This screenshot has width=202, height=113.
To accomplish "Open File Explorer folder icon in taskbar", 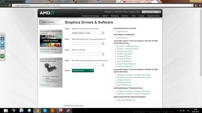I will [x=6, y=110].
